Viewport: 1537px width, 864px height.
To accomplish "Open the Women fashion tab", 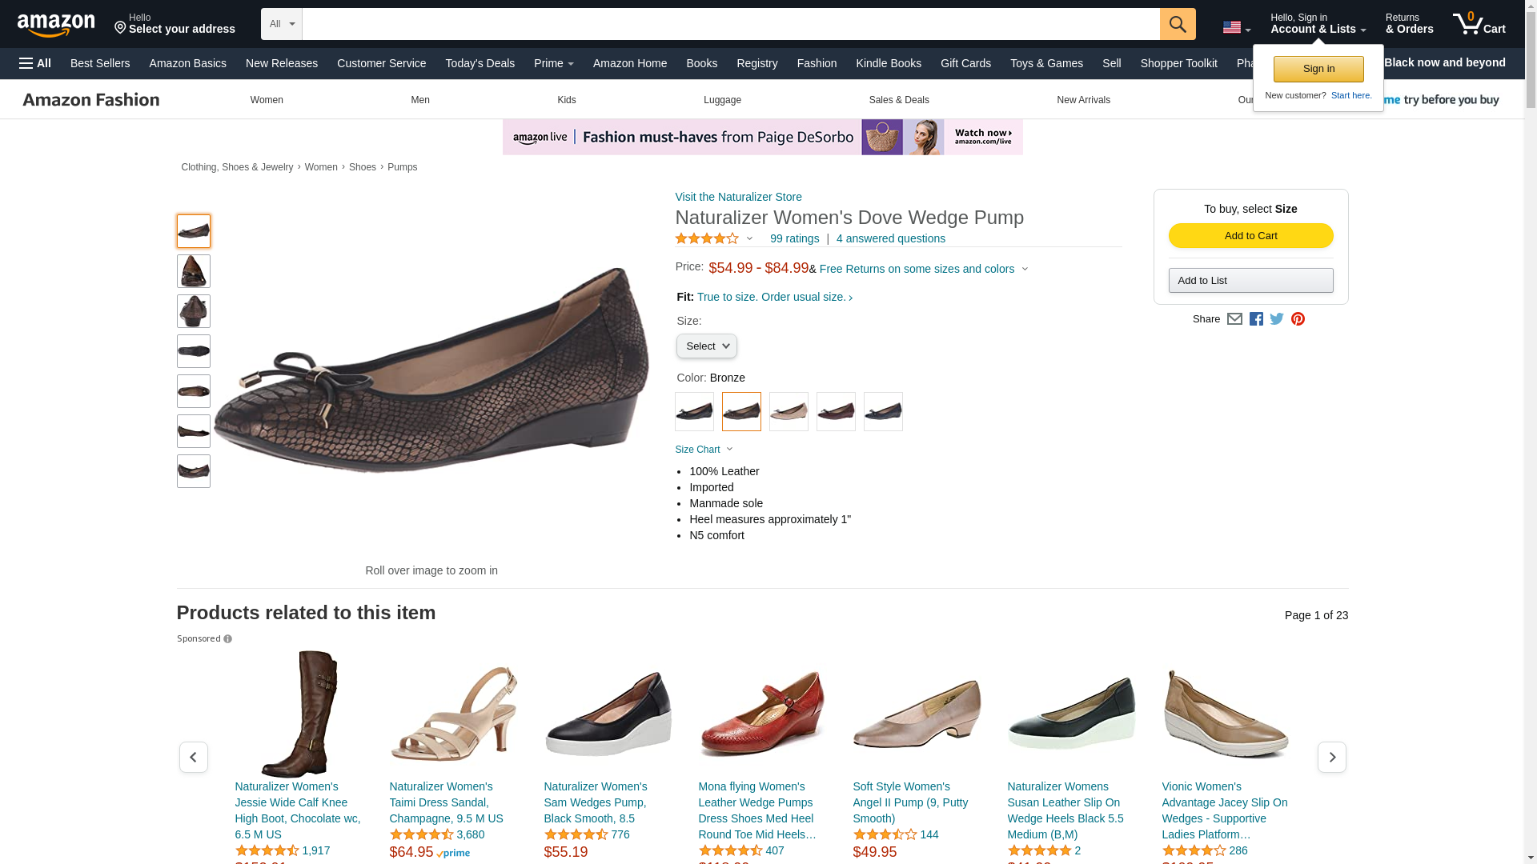I will point(267,100).
